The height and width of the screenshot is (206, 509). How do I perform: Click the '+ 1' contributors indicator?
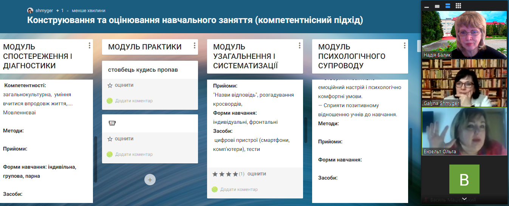coord(60,11)
